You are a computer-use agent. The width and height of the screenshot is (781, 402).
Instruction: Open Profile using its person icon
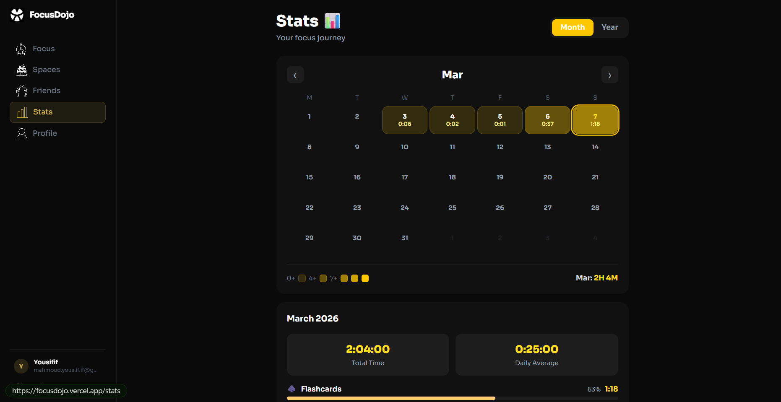click(21, 133)
